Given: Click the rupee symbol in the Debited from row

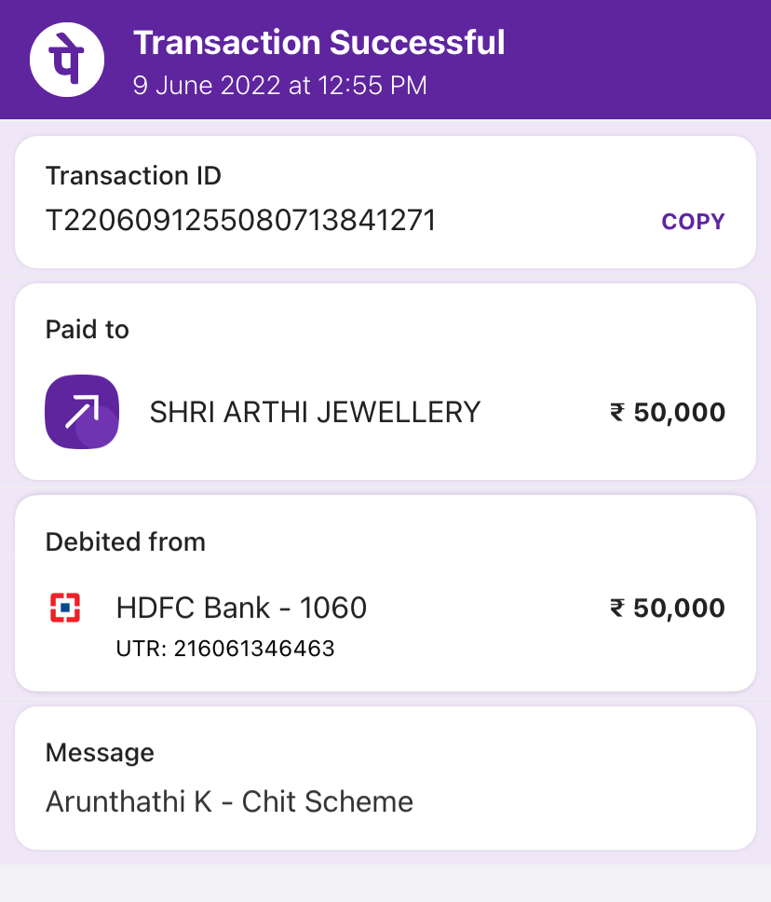Looking at the screenshot, I should pos(617,608).
